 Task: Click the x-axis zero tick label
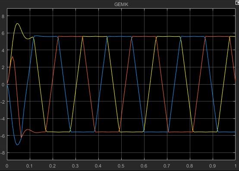7,166
